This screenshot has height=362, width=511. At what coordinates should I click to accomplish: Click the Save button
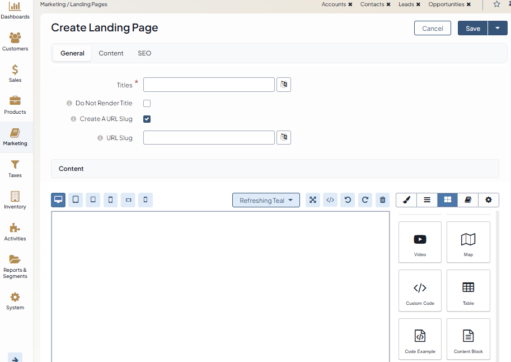click(x=472, y=29)
